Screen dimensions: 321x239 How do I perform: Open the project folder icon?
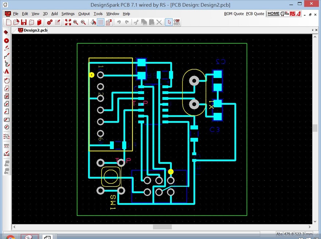(x=32, y=22)
